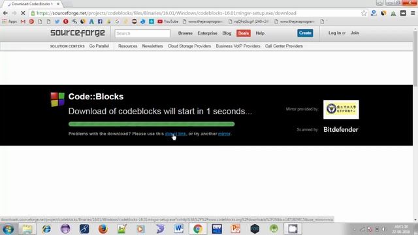418x235 pixels.
Task: Click the direct link for the download
Action: click(x=176, y=134)
